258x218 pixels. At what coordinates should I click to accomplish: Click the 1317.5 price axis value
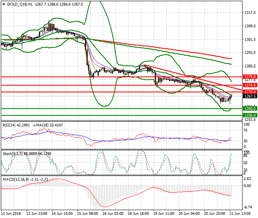coord(250,13)
